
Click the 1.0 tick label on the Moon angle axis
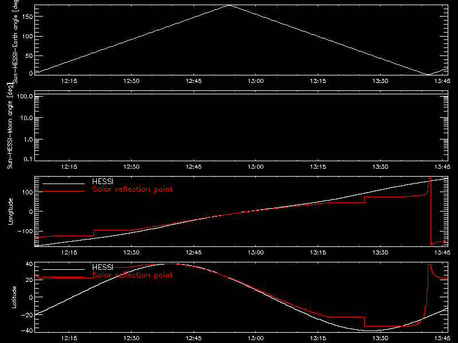pos(28,139)
